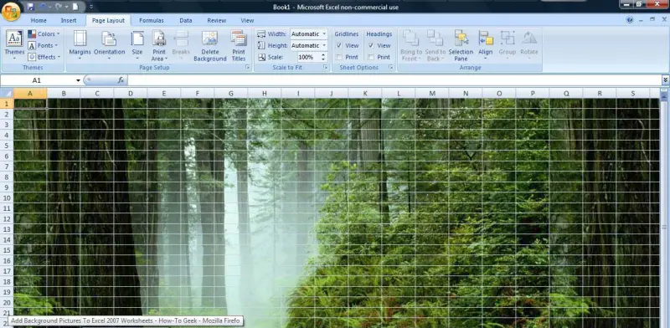The height and width of the screenshot is (328, 670).
Task: Click the Align button
Action: (x=486, y=45)
